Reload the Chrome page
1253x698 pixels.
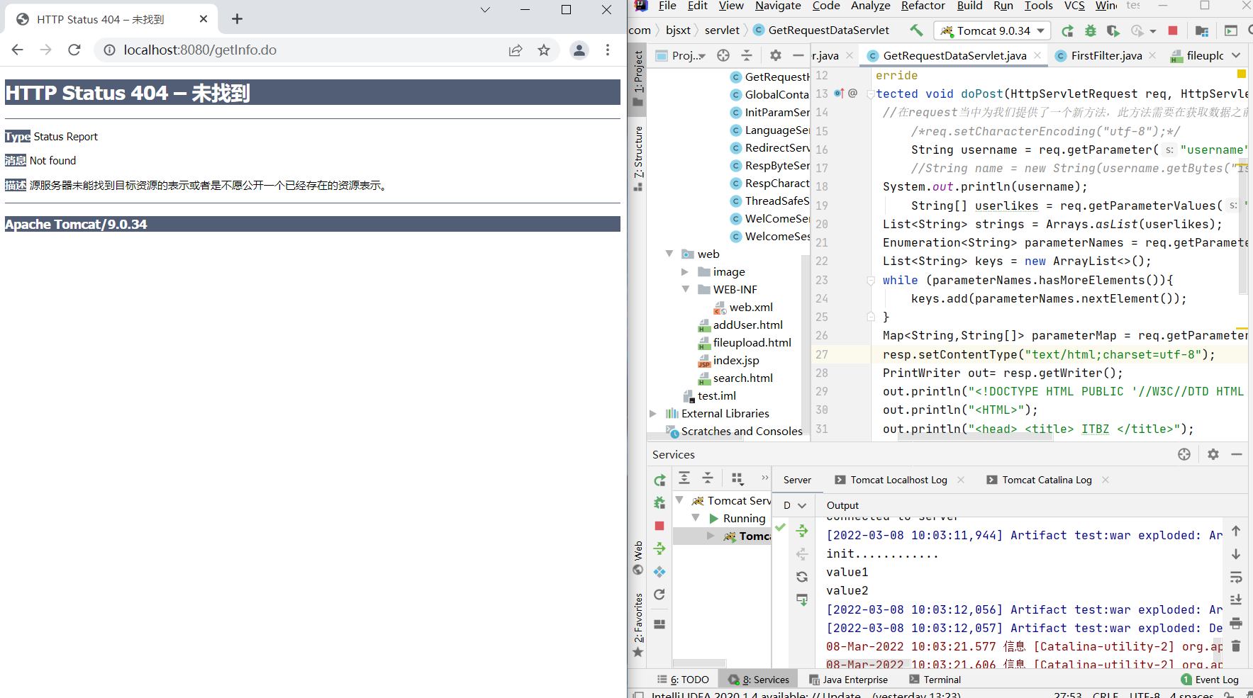tap(74, 50)
